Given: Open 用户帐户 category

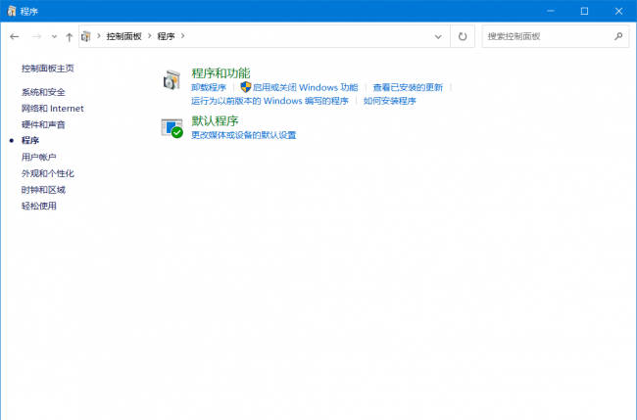Looking at the screenshot, I should pos(39,157).
